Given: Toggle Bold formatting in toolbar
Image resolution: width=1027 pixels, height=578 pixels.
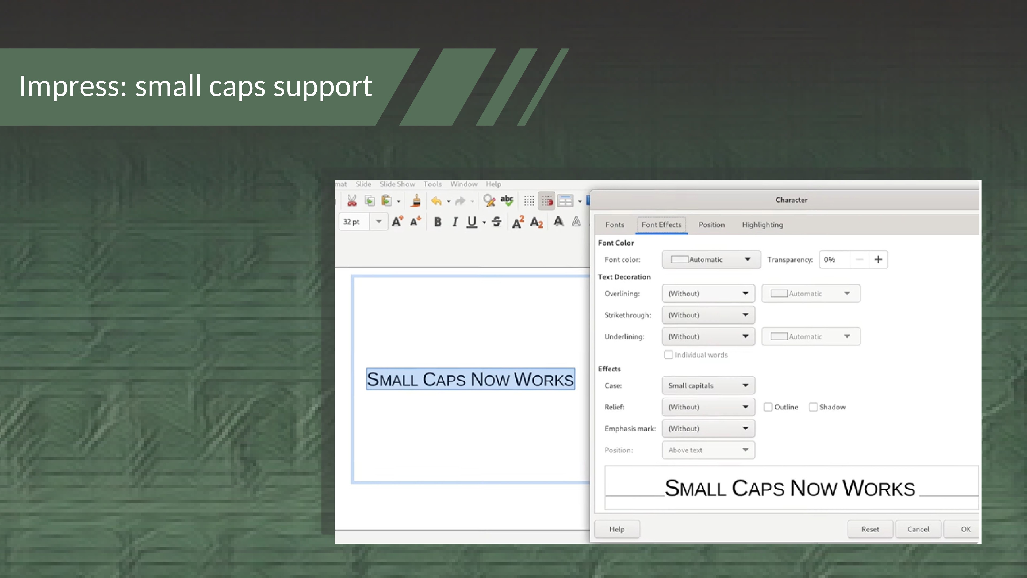Looking at the screenshot, I should [x=437, y=222].
